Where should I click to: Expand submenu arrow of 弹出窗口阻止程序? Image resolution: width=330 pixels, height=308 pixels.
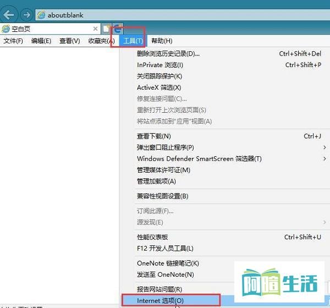pos(324,147)
